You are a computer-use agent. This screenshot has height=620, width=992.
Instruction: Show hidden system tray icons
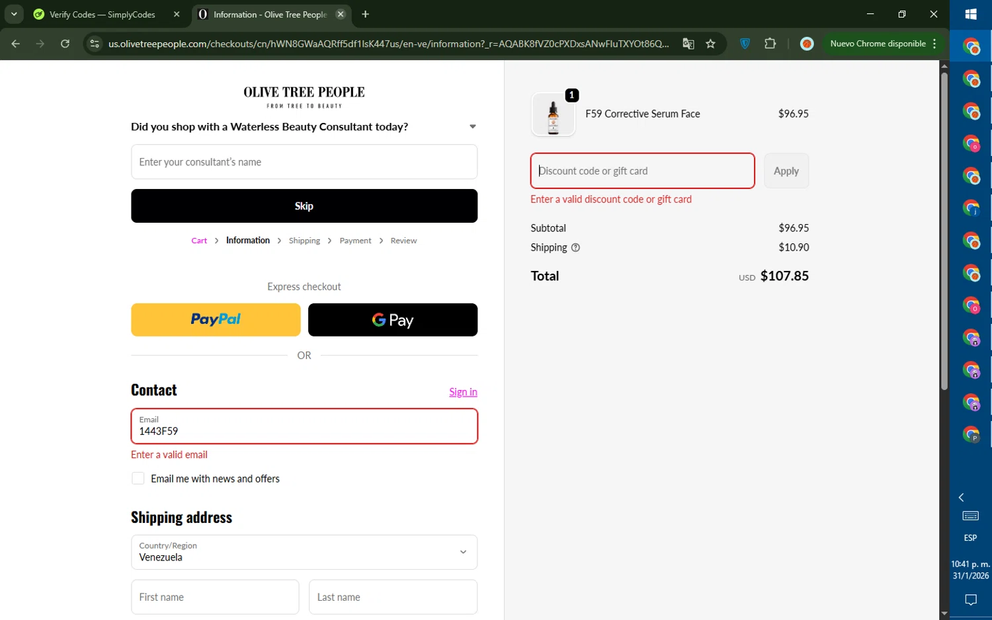(x=962, y=497)
